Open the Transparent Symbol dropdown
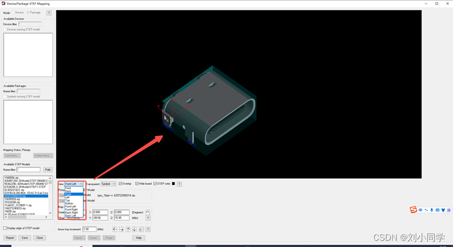Screen dimensions: 453x247 click(x=108, y=184)
